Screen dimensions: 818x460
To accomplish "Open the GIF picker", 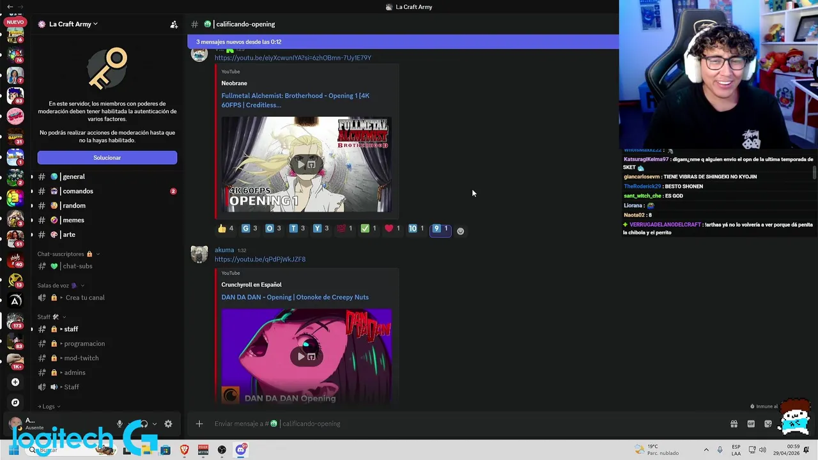I will (751, 424).
